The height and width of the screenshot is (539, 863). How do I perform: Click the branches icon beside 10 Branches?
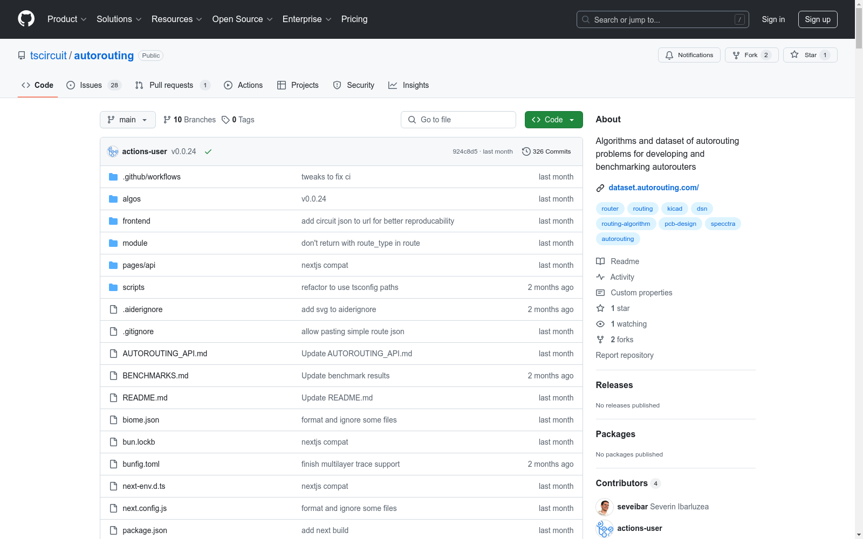167,120
